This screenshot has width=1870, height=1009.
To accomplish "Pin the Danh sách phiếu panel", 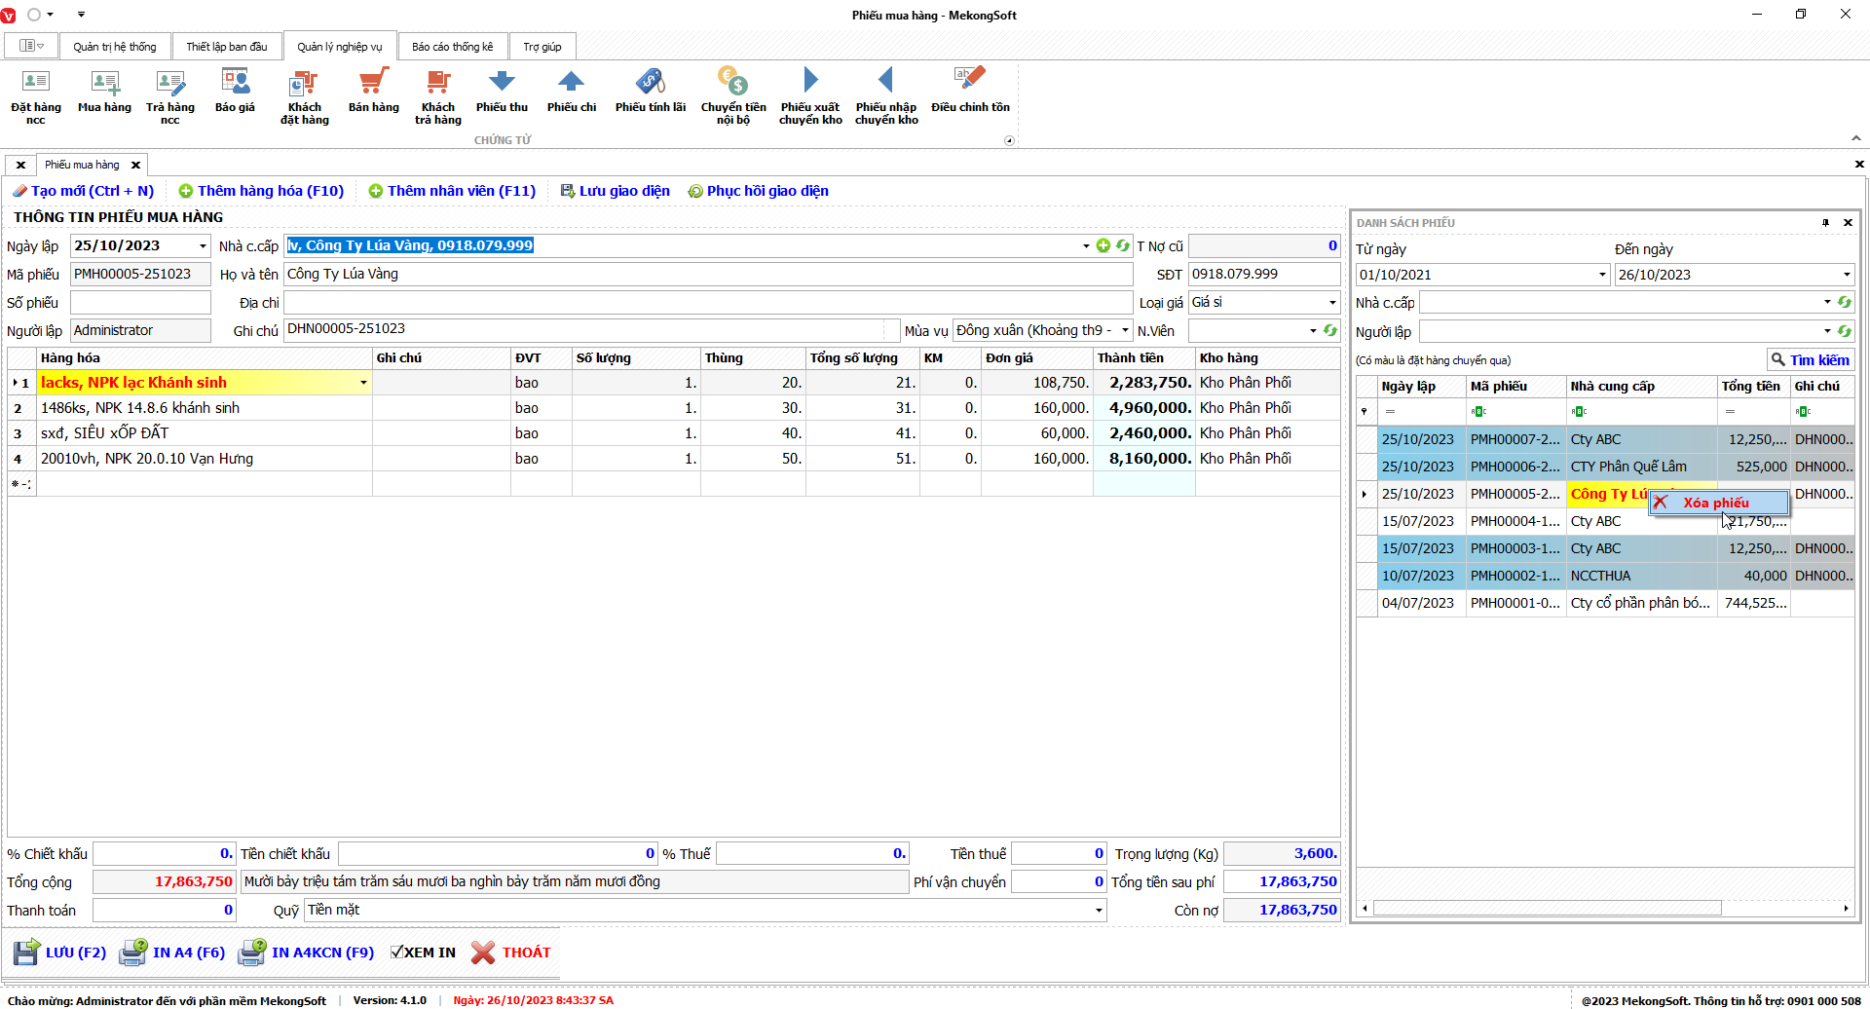I will (x=1825, y=223).
